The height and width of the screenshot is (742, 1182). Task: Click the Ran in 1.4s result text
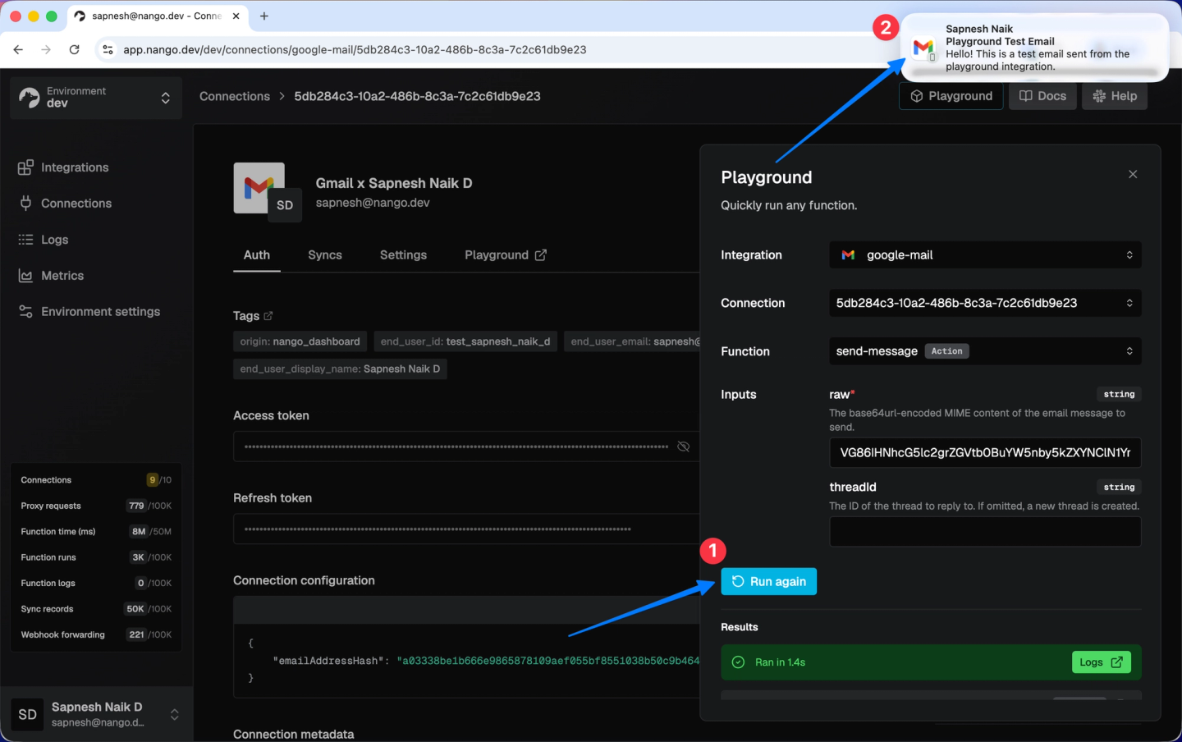click(x=780, y=662)
